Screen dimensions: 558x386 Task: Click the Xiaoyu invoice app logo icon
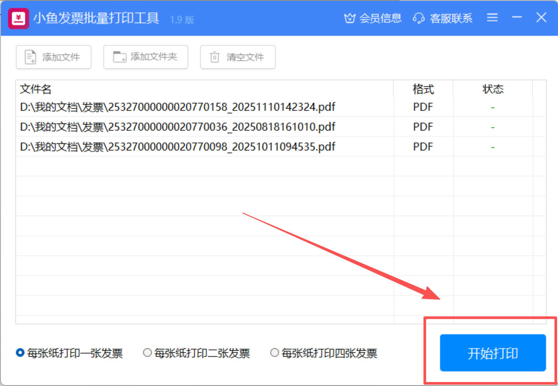click(19, 19)
